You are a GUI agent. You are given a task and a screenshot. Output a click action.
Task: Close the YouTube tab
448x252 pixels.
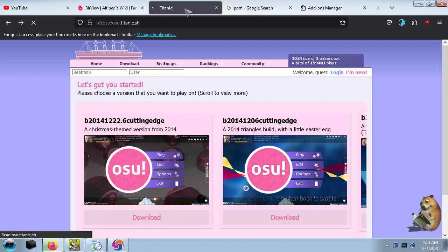tap(68, 8)
